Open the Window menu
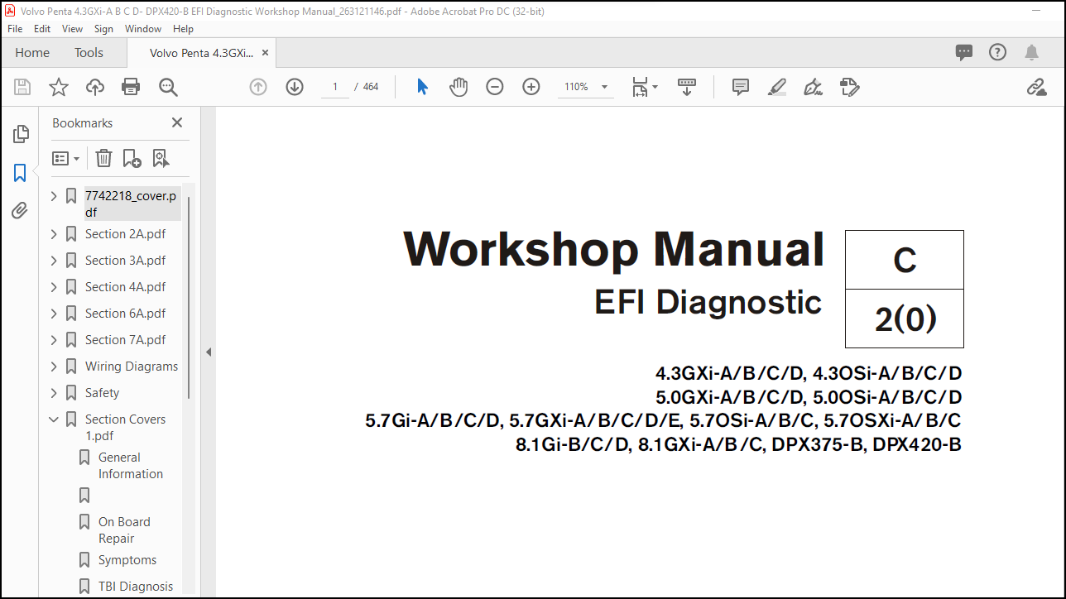This screenshot has height=599, width=1066. point(143,28)
